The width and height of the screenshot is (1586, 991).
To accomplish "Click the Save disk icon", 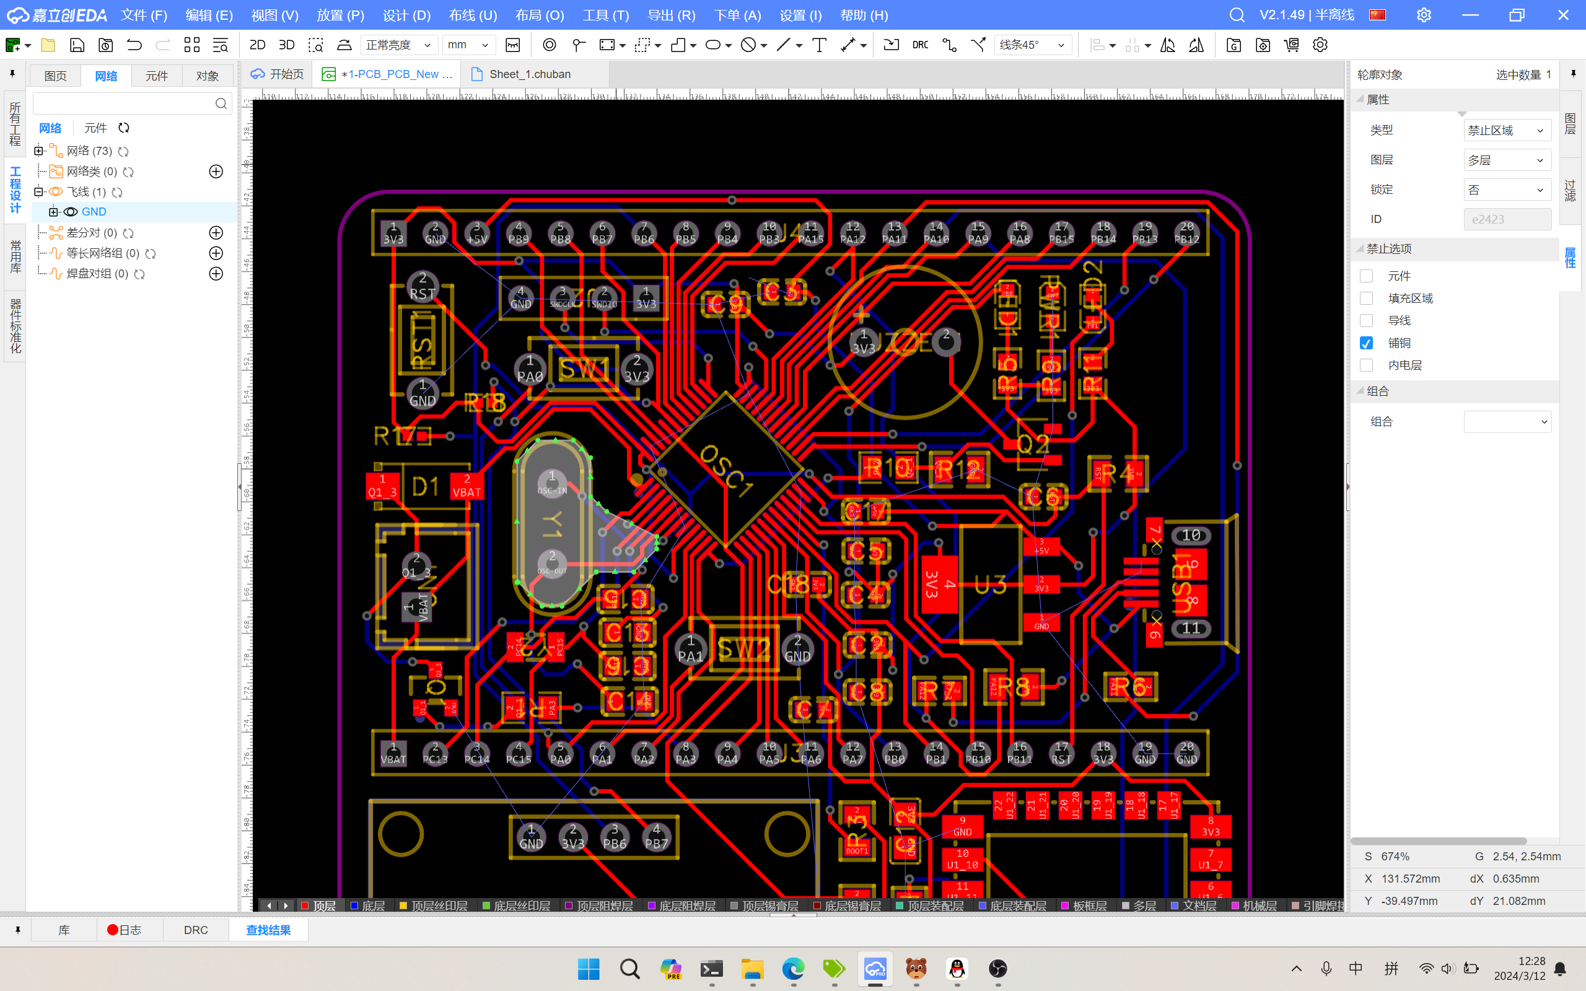I will point(77,45).
